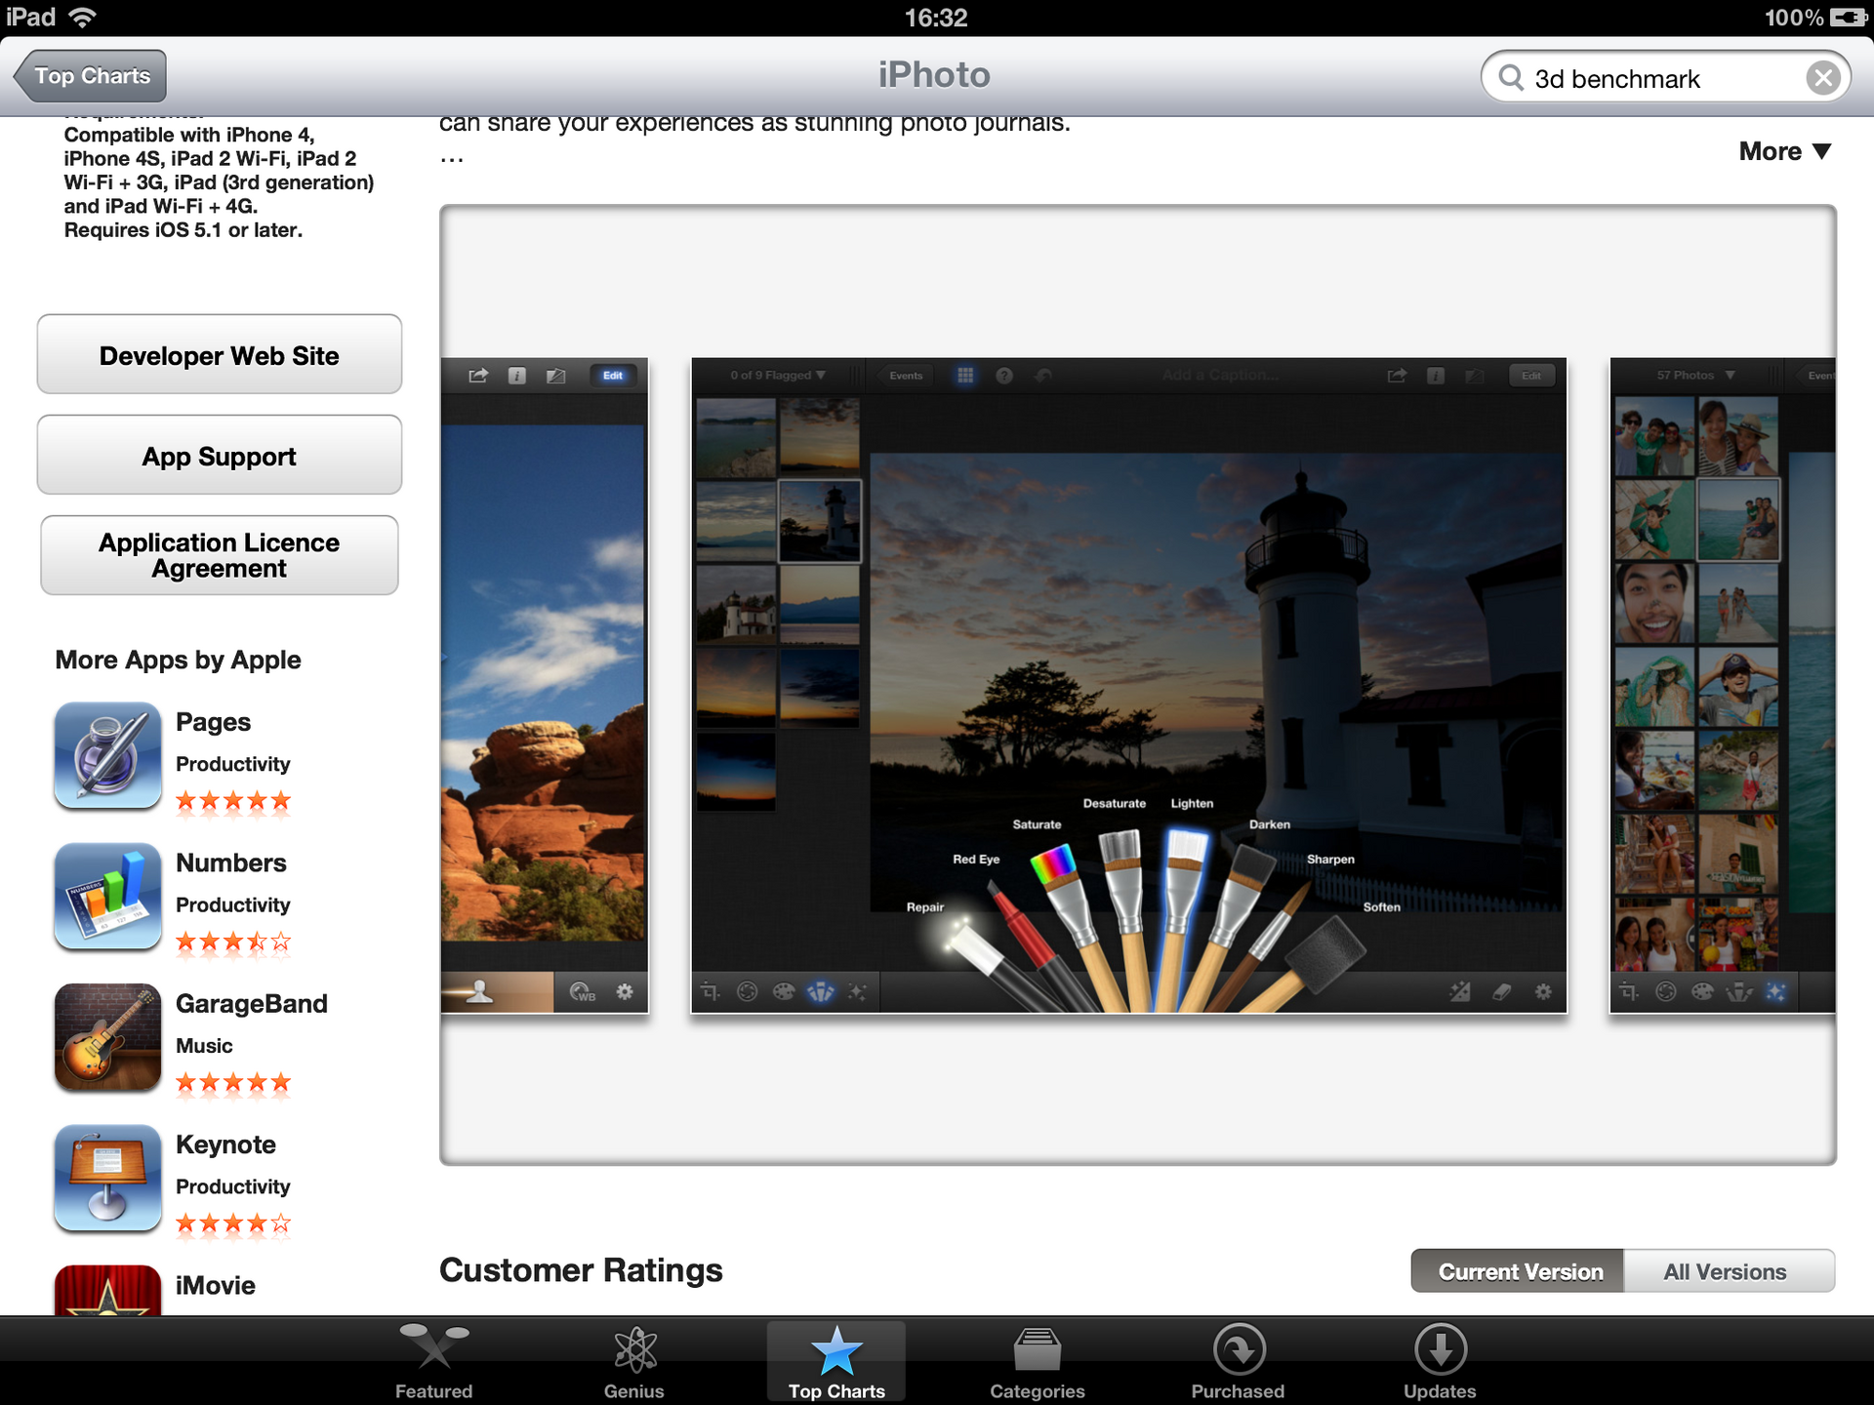Open App Support page
Image resolution: width=1874 pixels, height=1405 pixels.
point(219,455)
